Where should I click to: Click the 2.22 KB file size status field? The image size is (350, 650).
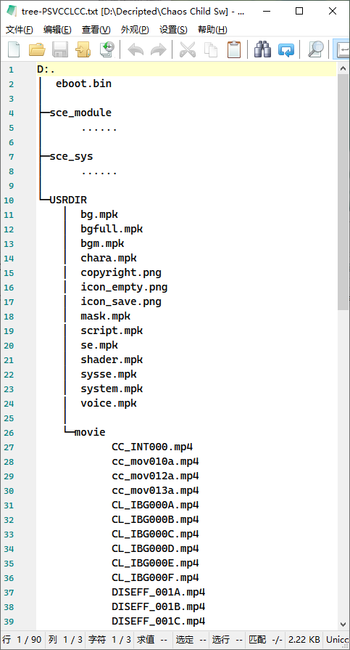304,640
